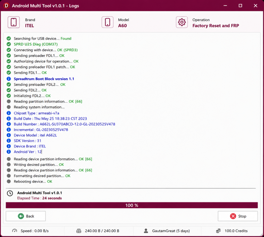
Task: Minimize the Android Multi Tool window
Action: click(x=225, y=6)
